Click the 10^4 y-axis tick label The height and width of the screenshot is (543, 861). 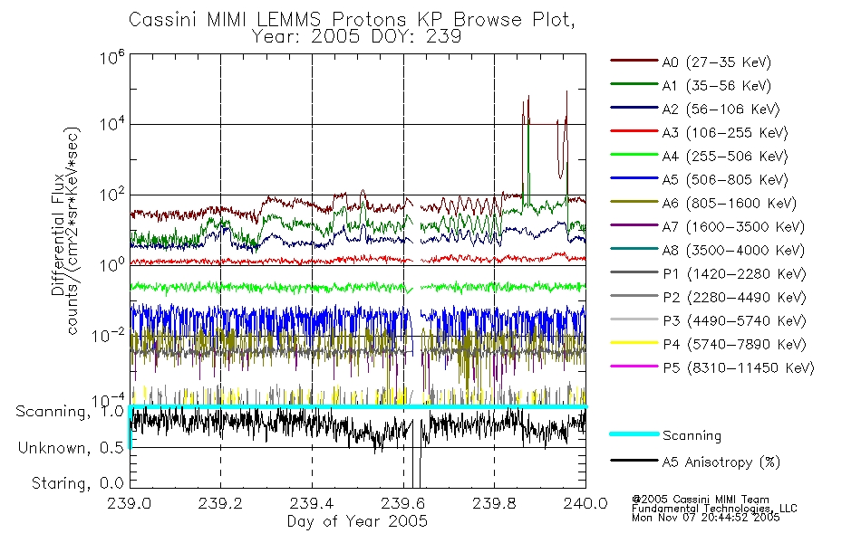pos(111,124)
